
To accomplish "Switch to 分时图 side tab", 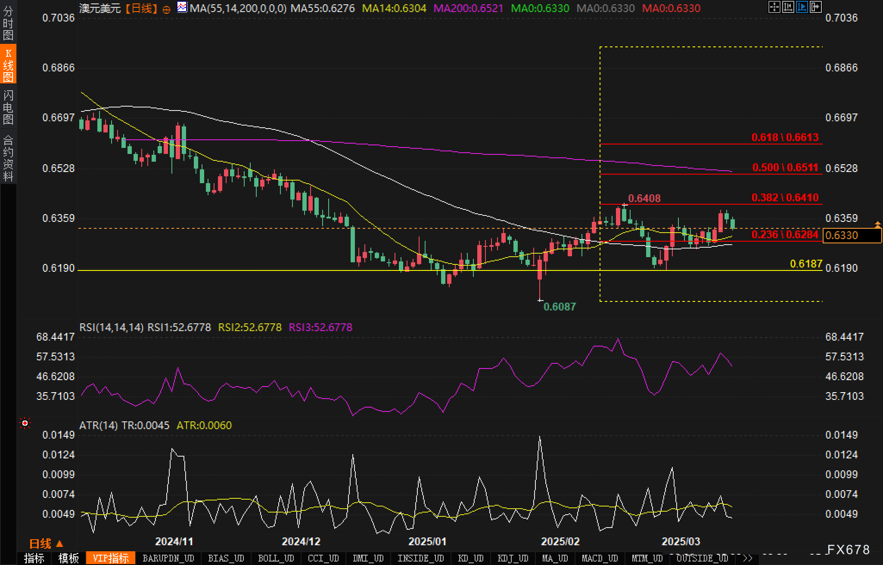I will pos(8,23).
